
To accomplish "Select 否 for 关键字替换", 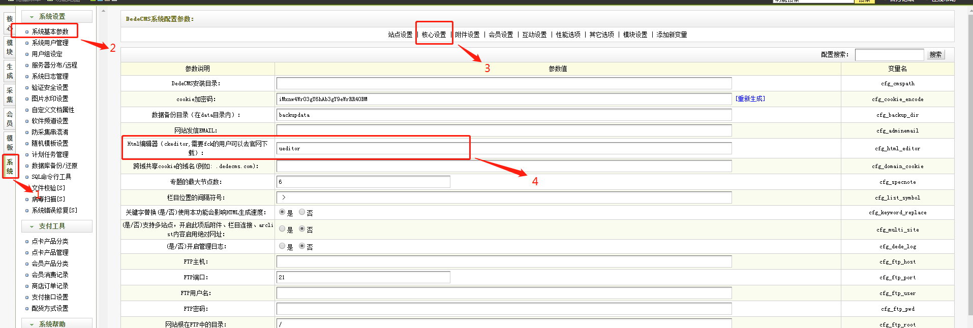I will click(x=302, y=212).
